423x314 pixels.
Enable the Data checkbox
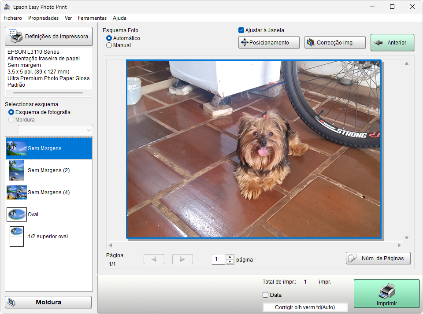click(265, 295)
